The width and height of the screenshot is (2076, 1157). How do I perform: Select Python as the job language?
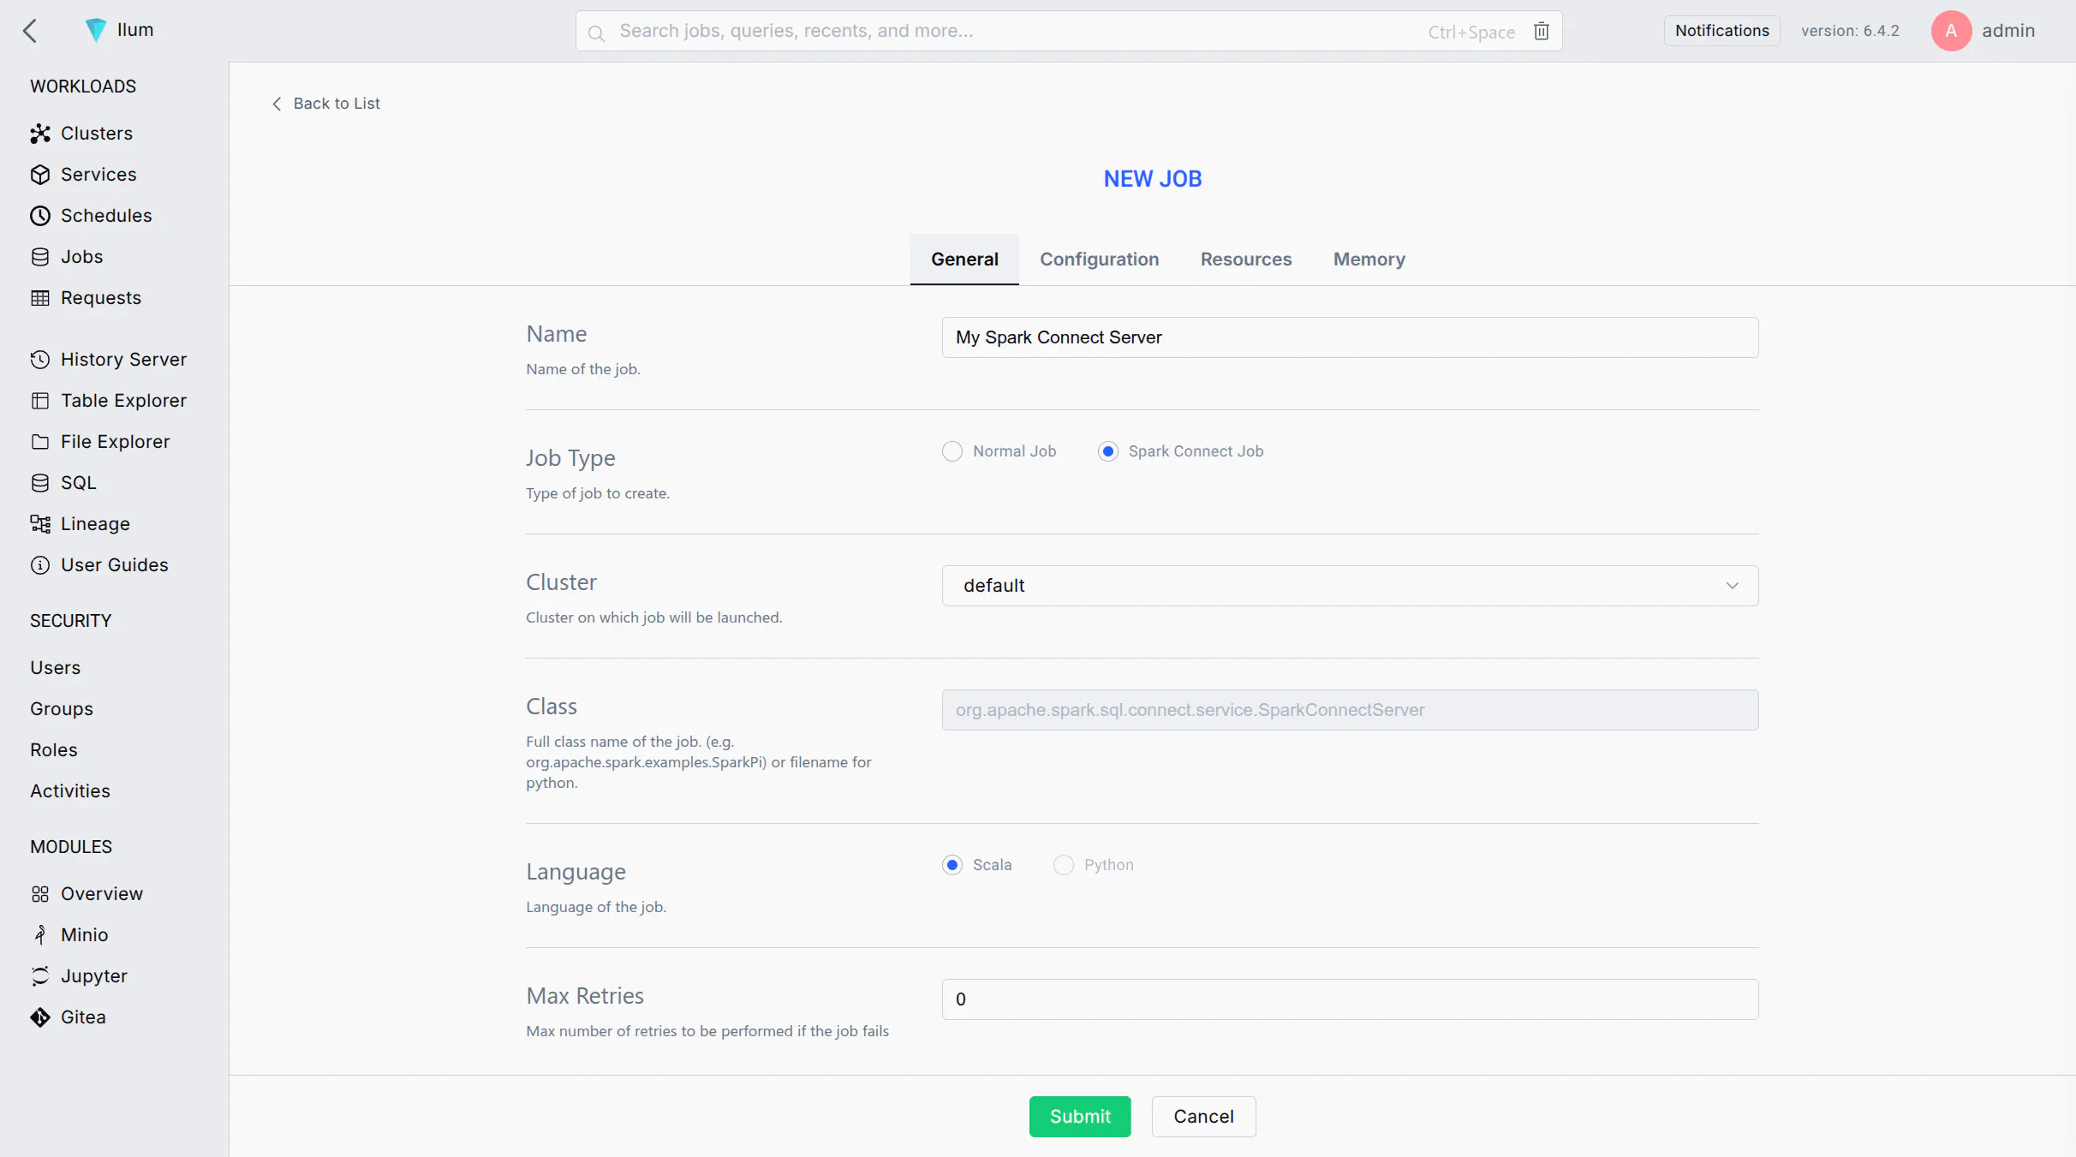[x=1062, y=865]
